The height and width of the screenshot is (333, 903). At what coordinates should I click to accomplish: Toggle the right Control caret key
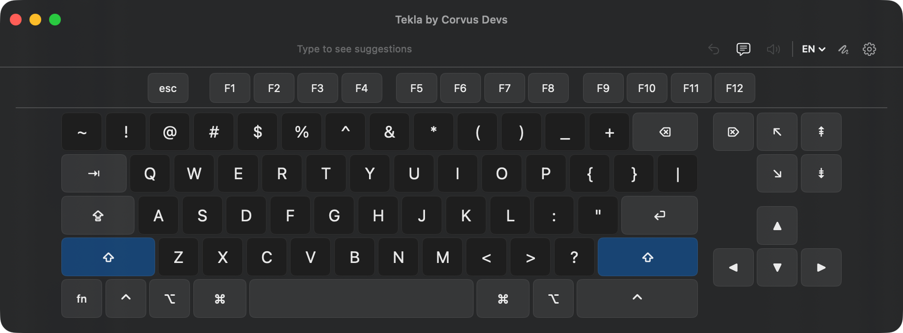click(x=637, y=299)
